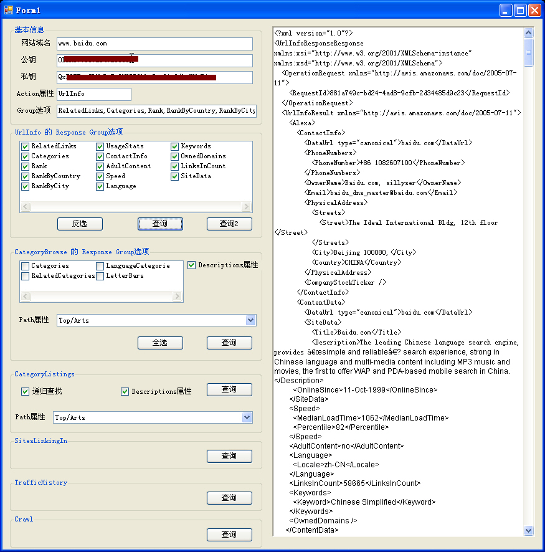545x552 pixels.
Task: Maximize the Form1 window
Action: point(520,10)
